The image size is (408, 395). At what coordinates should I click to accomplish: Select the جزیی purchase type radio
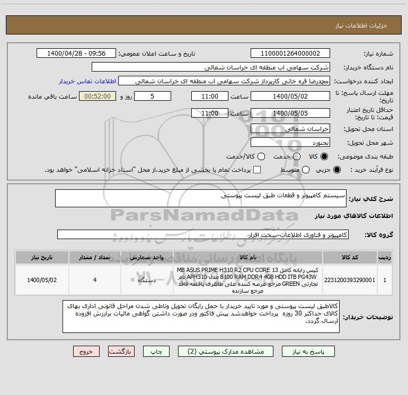336,170
